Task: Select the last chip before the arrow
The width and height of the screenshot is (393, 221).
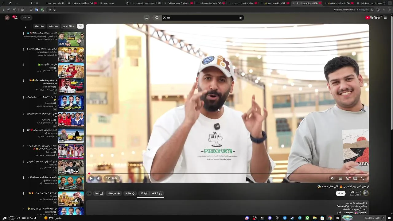Action: coord(39,26)
